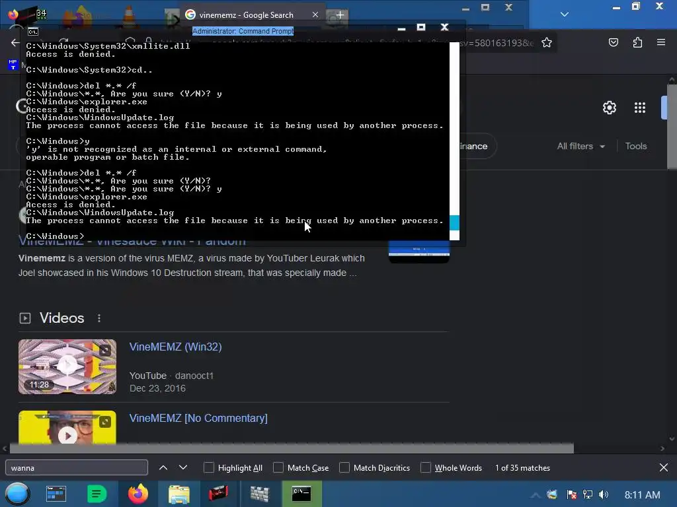Open the clock showing 8:11 AM
The image size is (677, 507).
click(642, 495)
